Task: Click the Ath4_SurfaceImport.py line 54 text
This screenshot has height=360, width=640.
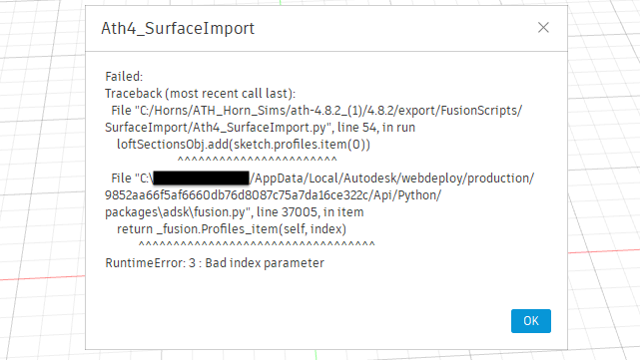Action: 260,128
